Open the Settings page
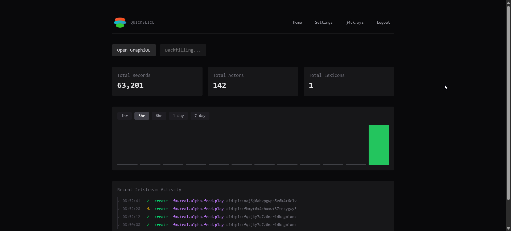 click(324, 23)
